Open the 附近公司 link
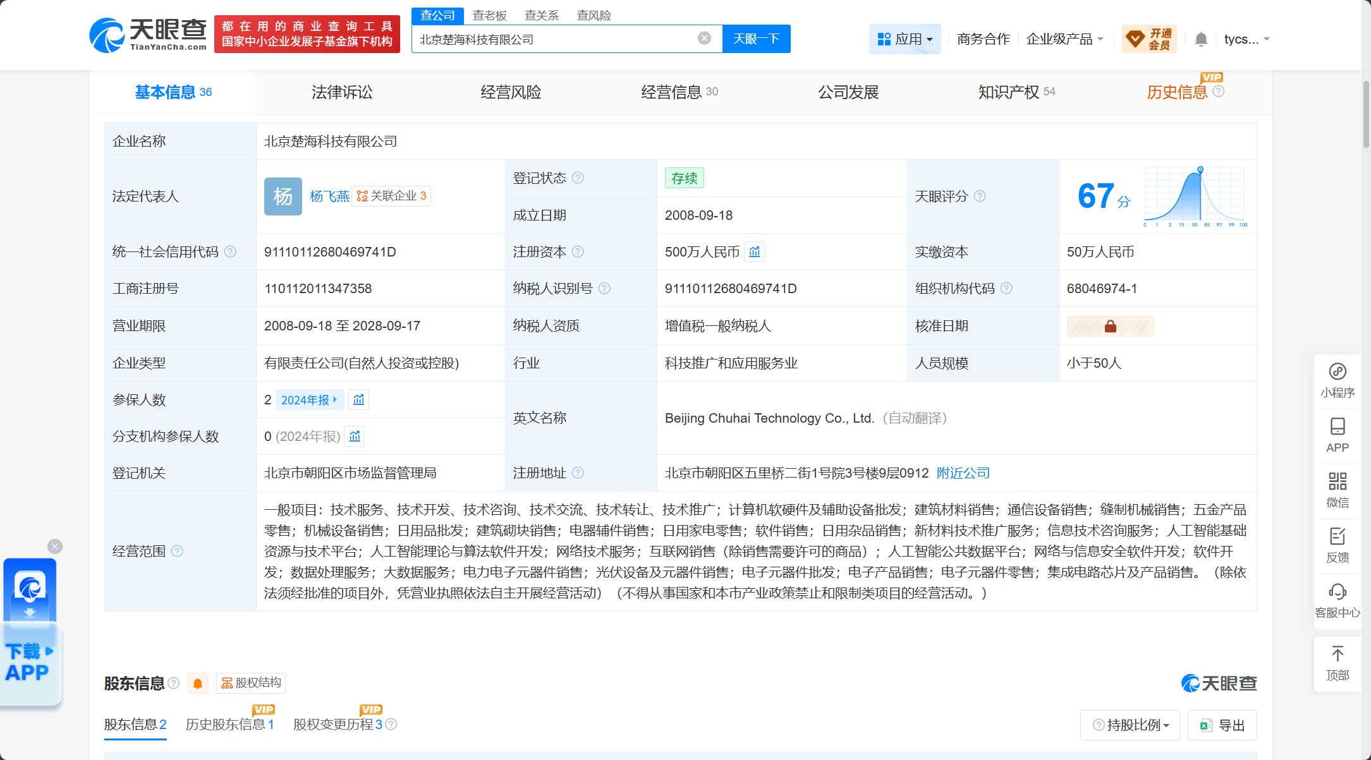The height and width of the screenshot is (760, 1371). click(963, 473)
